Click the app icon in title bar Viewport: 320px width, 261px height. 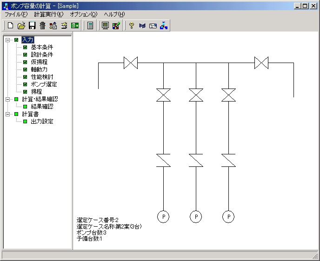point(6,6)
